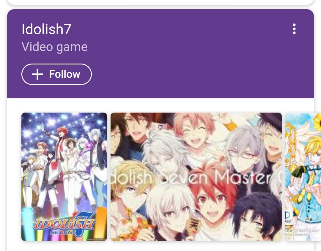Select the Idolish7 title text
The height and width of the screenshot is (251, 321).
(x=46, y=29)
